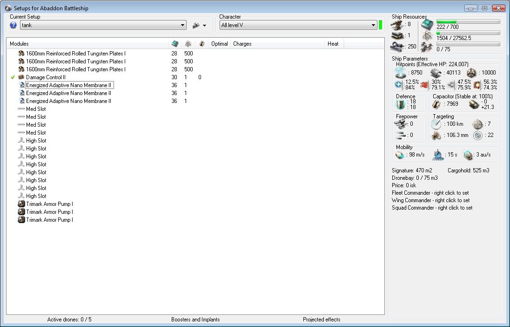Click the targeting range icon showing 100 km

(x=436, y=124)
